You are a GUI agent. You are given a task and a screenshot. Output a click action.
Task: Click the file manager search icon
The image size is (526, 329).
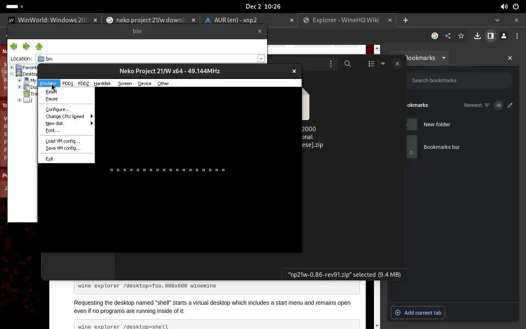click(x=348, y=64)
